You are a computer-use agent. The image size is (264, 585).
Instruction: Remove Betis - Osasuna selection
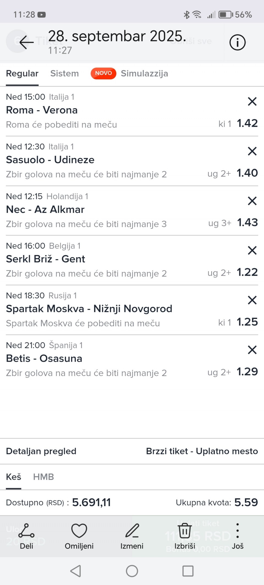[x=252, y=350]
